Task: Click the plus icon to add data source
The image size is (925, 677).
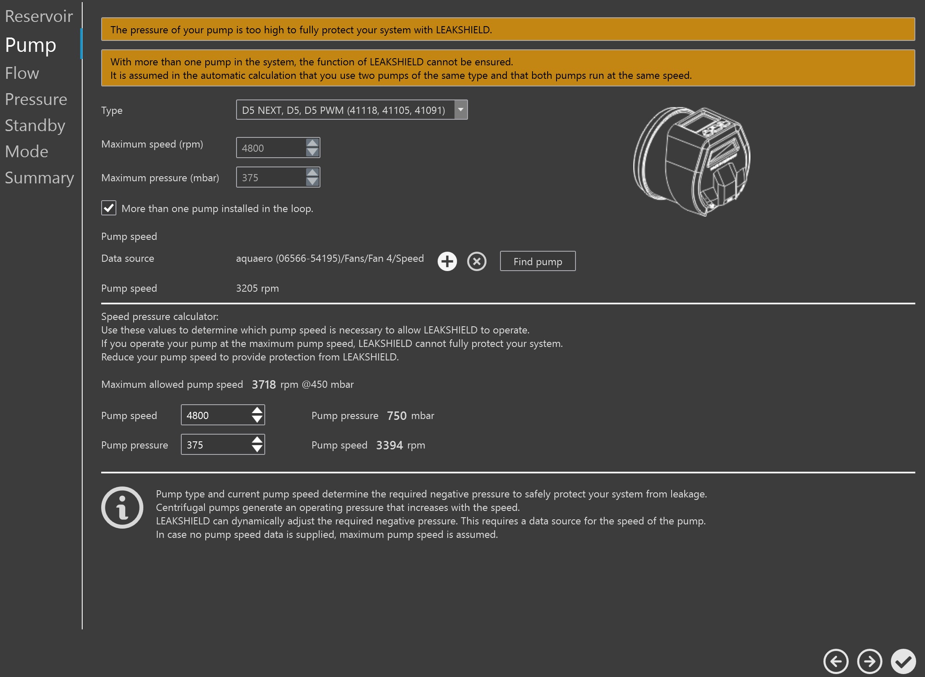Action: tap(447, 261)
